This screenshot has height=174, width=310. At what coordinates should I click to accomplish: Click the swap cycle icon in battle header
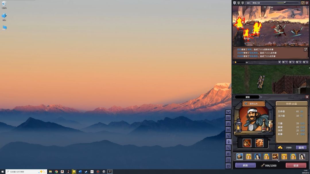point(303,3)
